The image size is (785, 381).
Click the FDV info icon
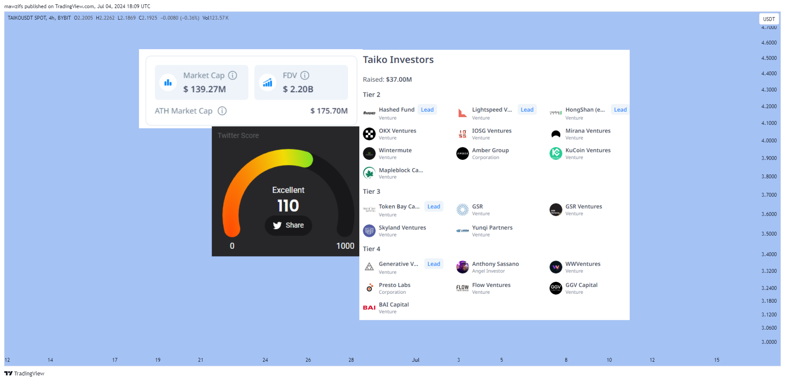tap(305, 75)
